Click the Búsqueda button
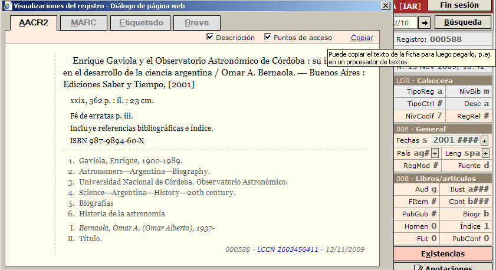Viewport: 496px width, 270px height. (x=463, y=23)
